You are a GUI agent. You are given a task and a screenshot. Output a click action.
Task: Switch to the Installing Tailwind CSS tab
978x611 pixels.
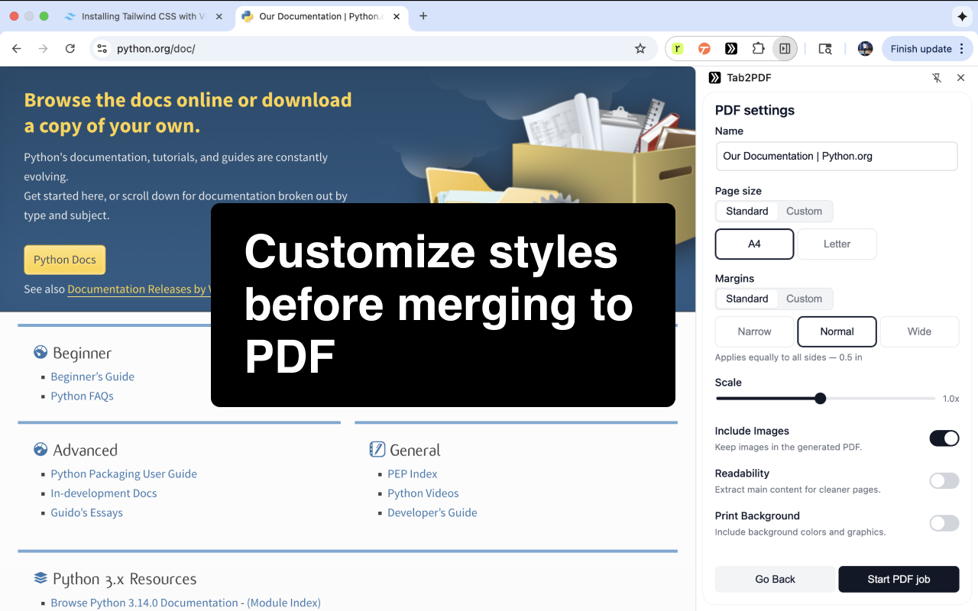[141, 15]
